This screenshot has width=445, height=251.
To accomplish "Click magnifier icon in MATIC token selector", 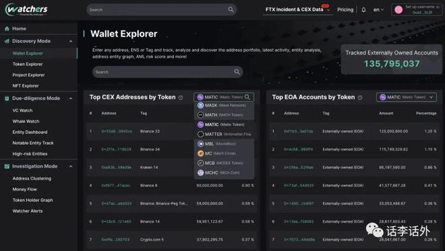I will point(247,97).
